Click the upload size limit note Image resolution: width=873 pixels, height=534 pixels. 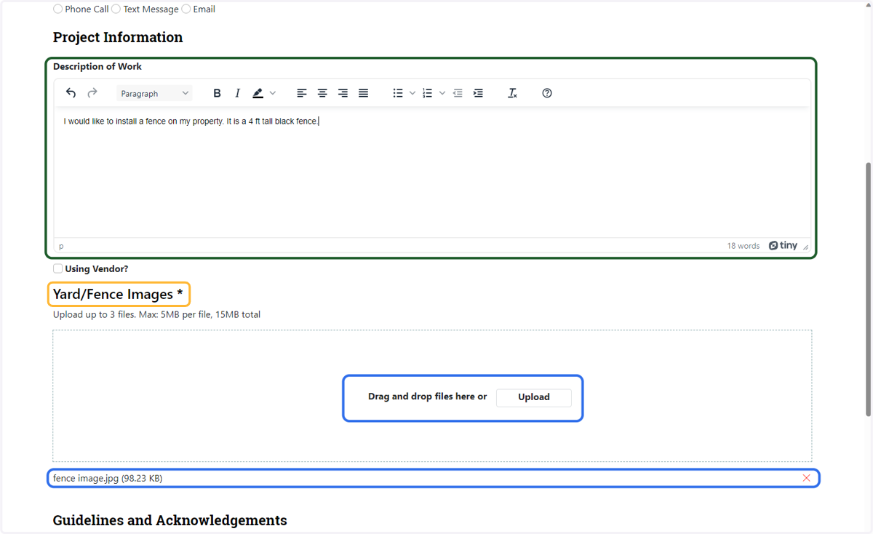[156, 315]
